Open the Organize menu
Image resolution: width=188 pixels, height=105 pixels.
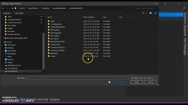click(7, 13)
